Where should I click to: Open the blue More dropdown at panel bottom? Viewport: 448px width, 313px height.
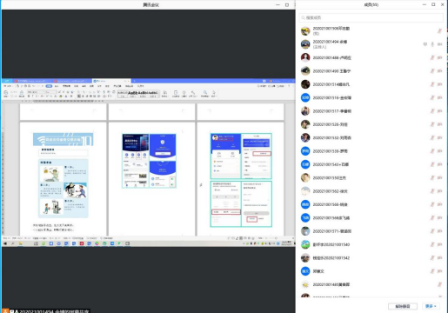(x=431, y=306)
